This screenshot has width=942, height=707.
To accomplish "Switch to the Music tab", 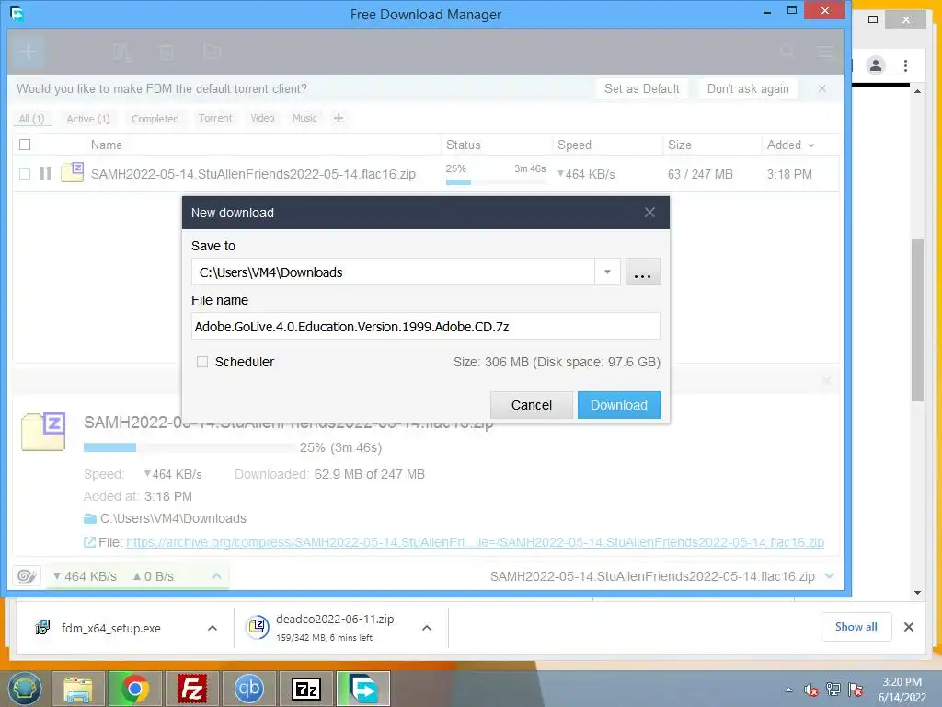I will 304,118.
